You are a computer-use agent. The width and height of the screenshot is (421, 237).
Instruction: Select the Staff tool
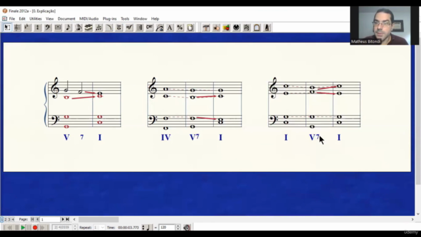click(18, 28)
